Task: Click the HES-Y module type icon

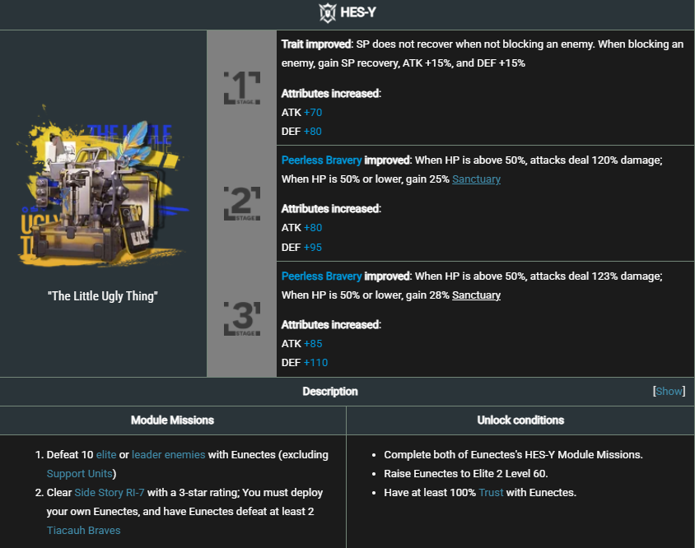Action: point(328,12)
